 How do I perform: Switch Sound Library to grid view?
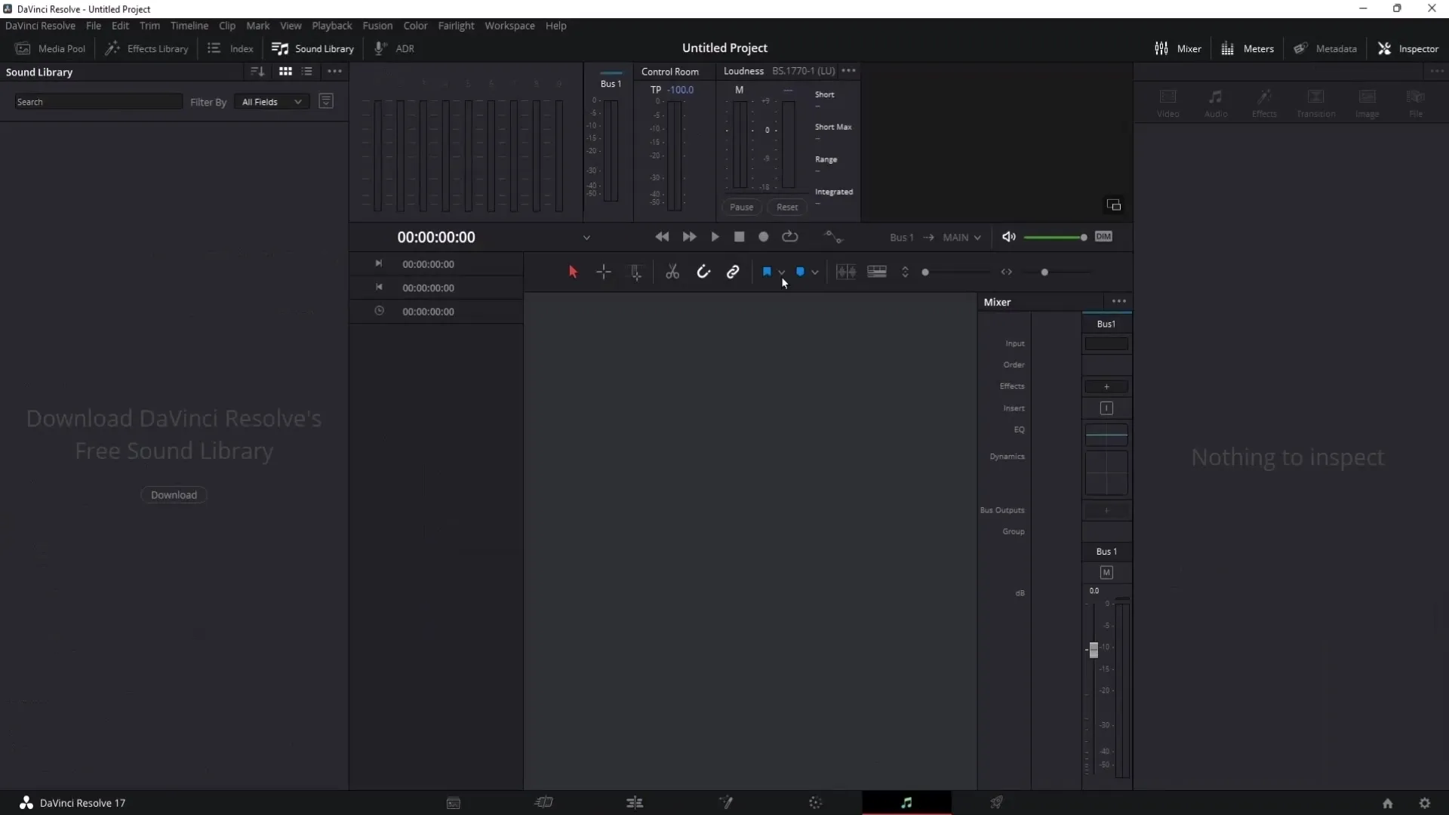pos(285,72)
